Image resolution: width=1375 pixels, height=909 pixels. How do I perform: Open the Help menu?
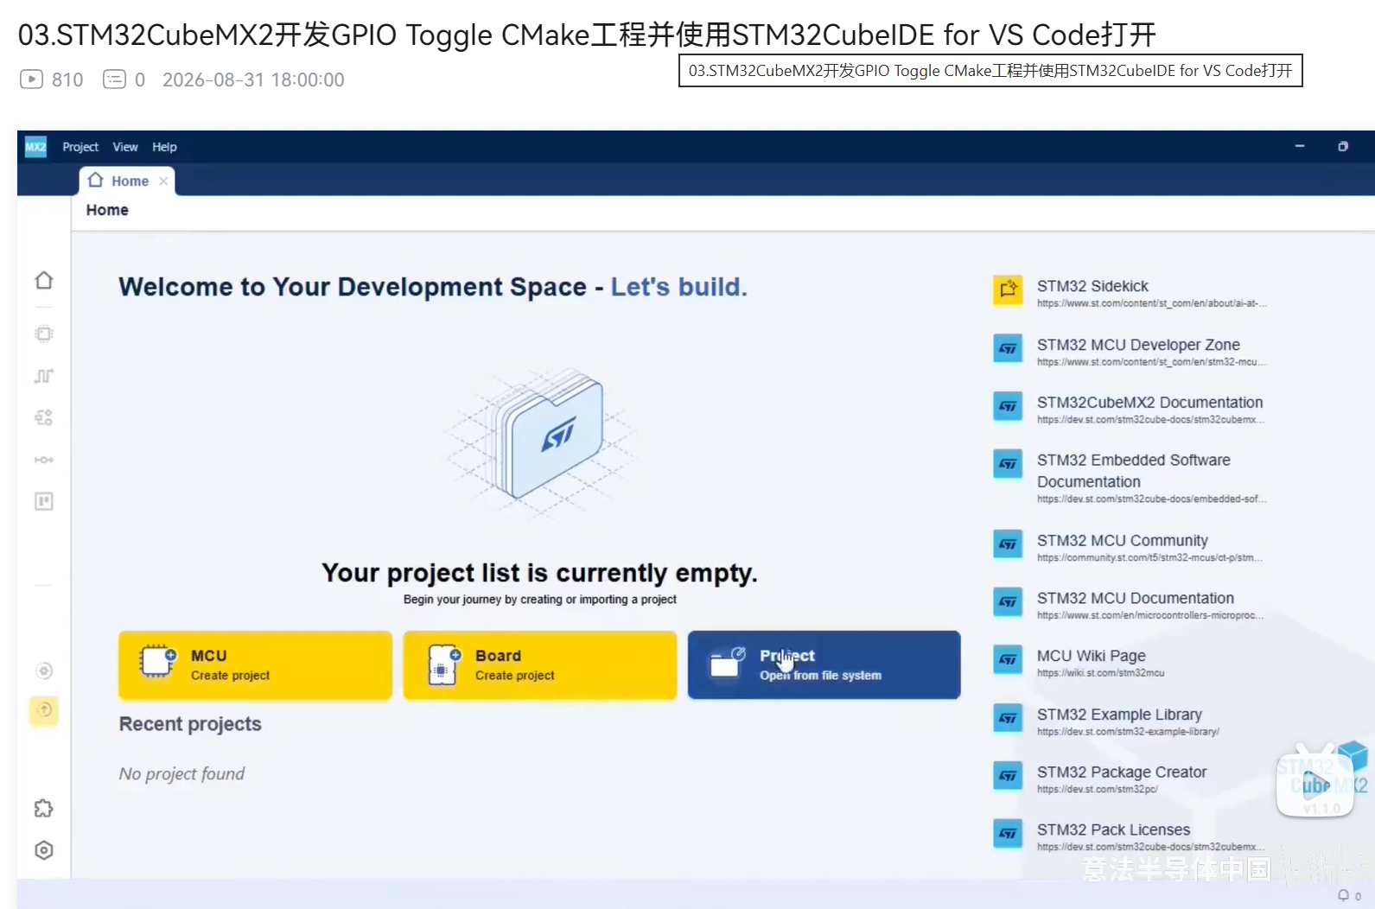(x=164, y=147)
